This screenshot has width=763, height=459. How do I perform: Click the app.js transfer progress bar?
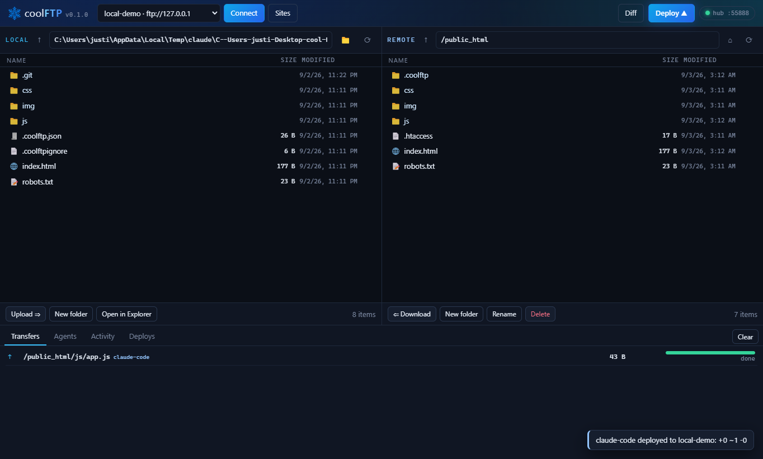tap(710, 353)
